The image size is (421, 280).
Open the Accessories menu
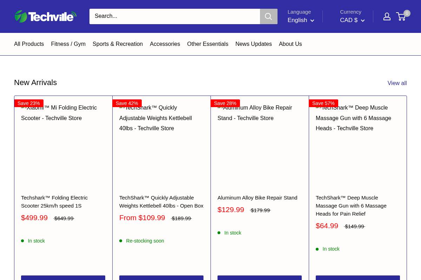pos(165,44)
